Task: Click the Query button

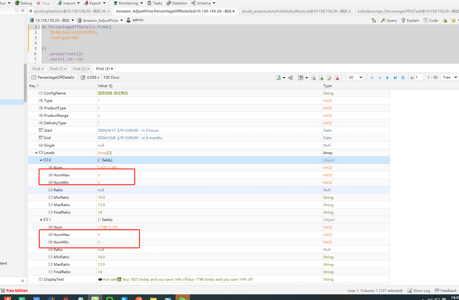Action: pos(389,20)
